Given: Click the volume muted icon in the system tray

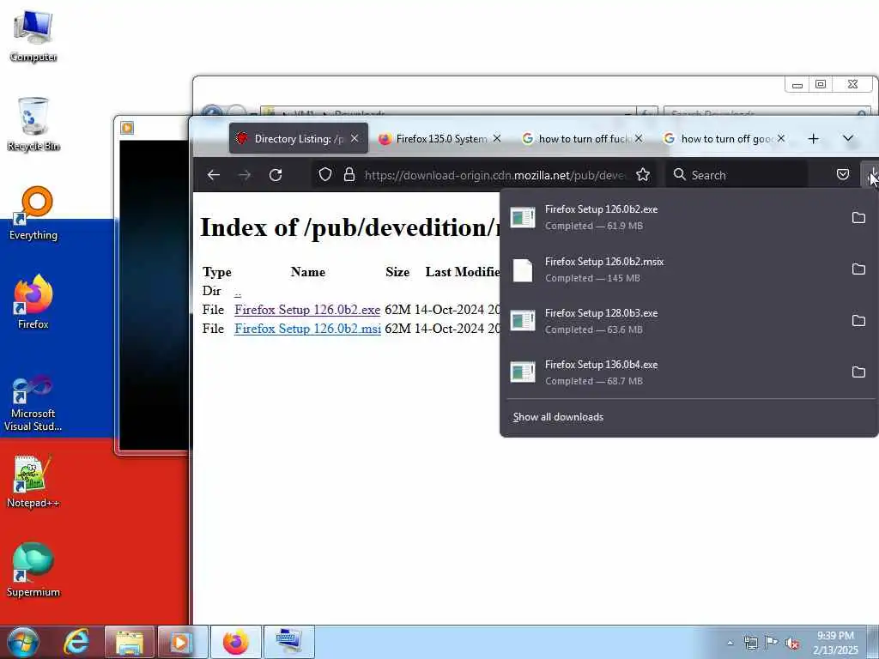Looking at the screenshot, I should click(792, 643).
